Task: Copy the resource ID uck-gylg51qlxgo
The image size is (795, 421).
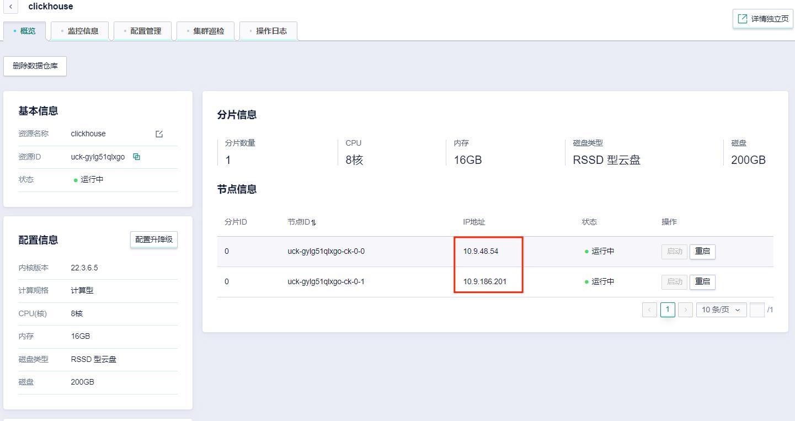Action: (x=137, y=157)
